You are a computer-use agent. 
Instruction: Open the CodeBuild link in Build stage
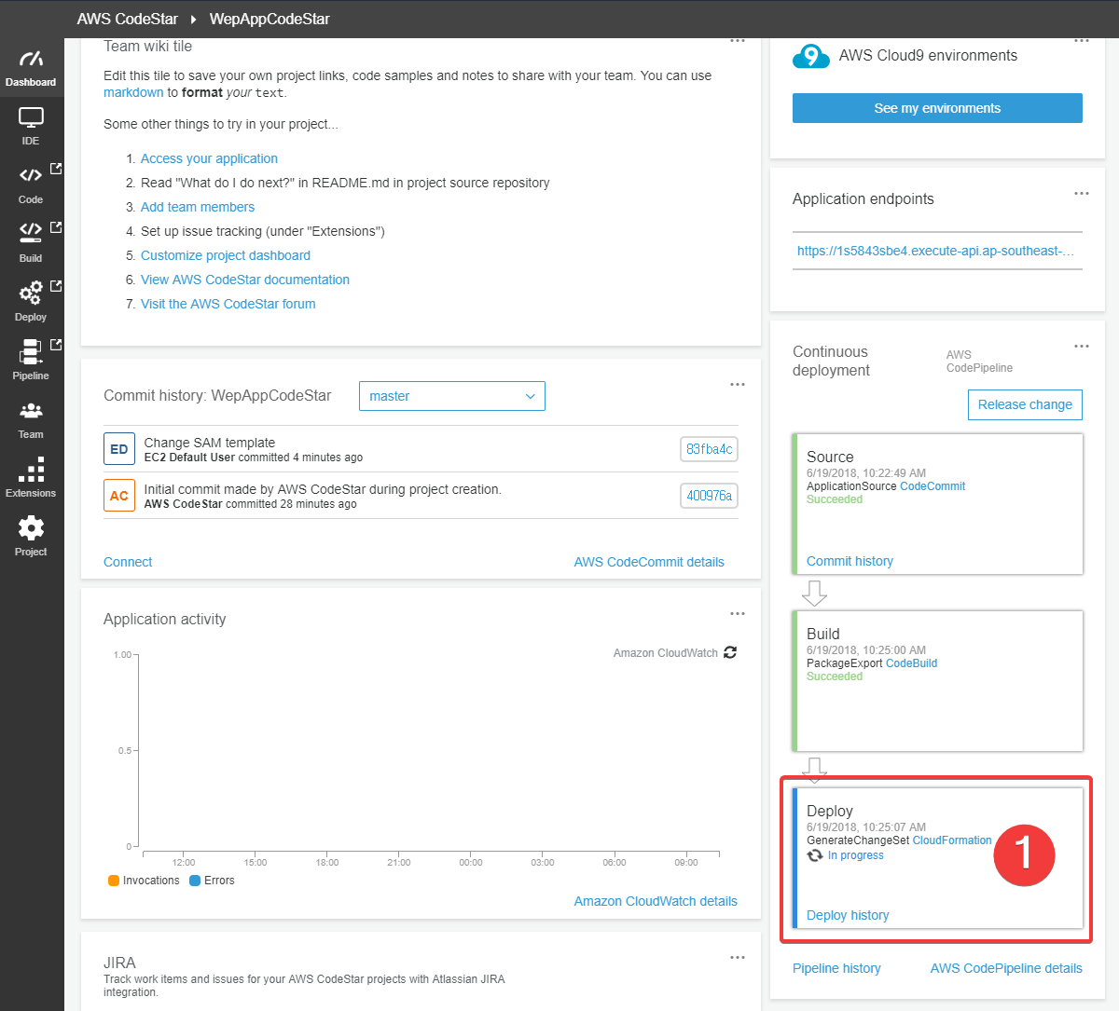pyautogui.click(x=911, y=663)
